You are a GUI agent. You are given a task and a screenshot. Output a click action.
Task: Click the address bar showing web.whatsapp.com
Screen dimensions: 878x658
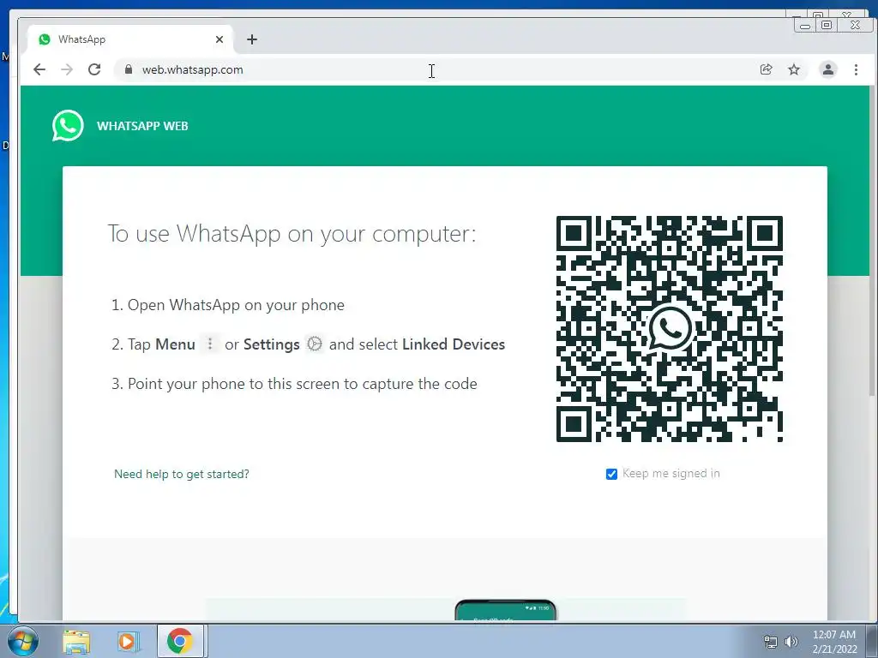(x=436, y=69)
